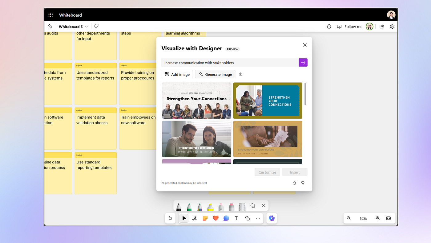Select 'Implement data validation checks' sticky note
431x243 pixels.
tap(95, 129)
